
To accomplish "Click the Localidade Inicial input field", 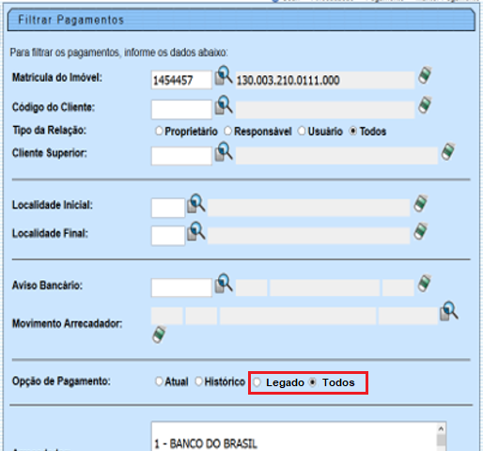I will pos(168,208).
